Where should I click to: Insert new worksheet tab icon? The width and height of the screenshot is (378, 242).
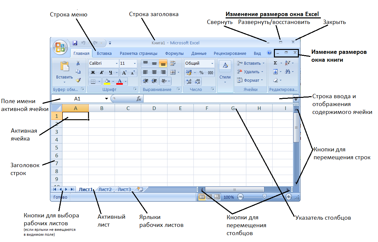140,189
